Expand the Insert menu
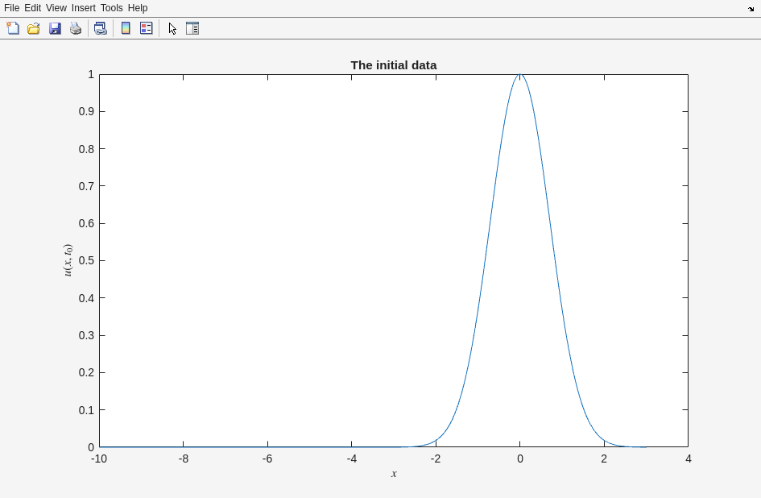 point(83,8)
